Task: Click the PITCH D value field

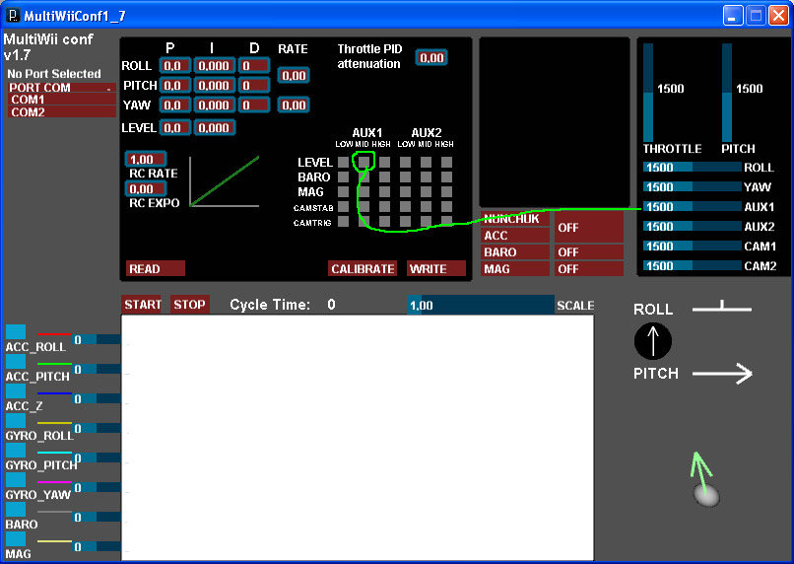Action: (254, 85)
